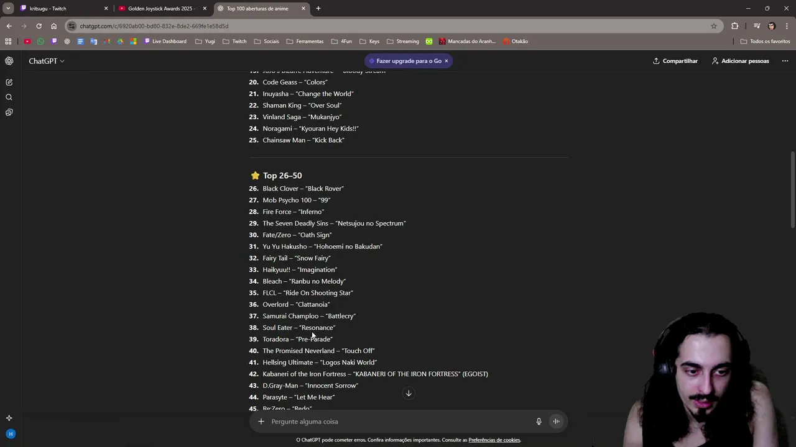
Task: Open the WhatsApp bookmark icon
Action: [x=40, y=42]
